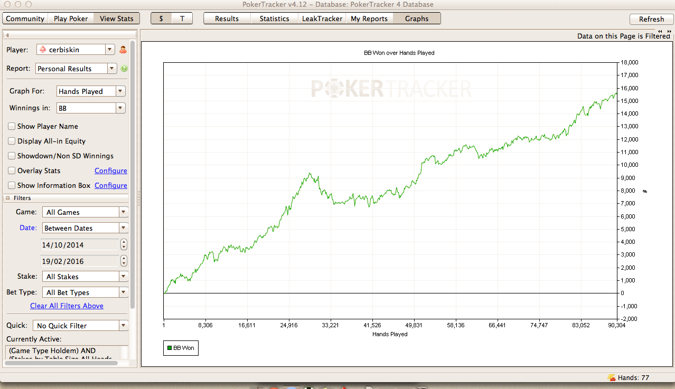Click the double right-arrow above the graph
Screen dimensions: 675x389
668,31
